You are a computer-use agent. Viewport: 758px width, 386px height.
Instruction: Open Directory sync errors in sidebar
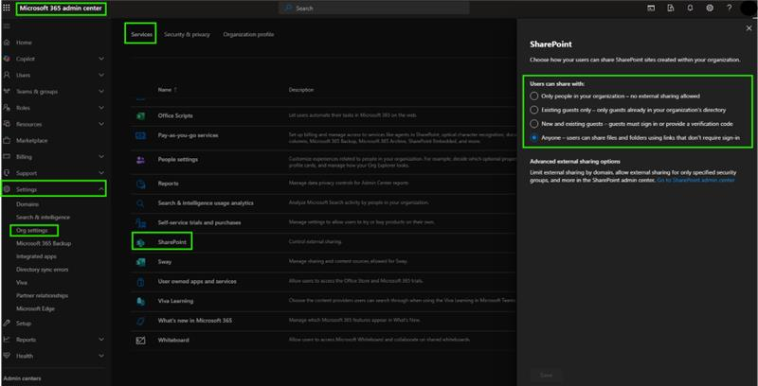coord(42,270)
